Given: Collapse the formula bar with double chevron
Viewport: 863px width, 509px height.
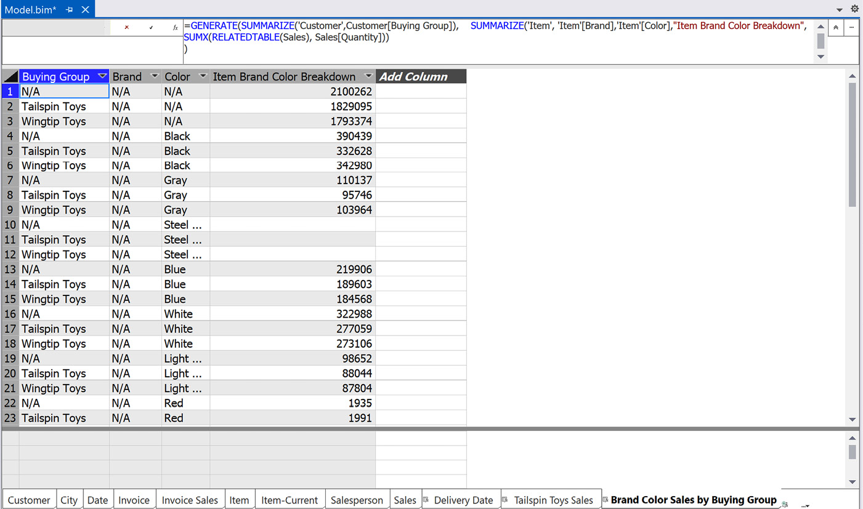Looking at the screenshot, I should [836, 28].
